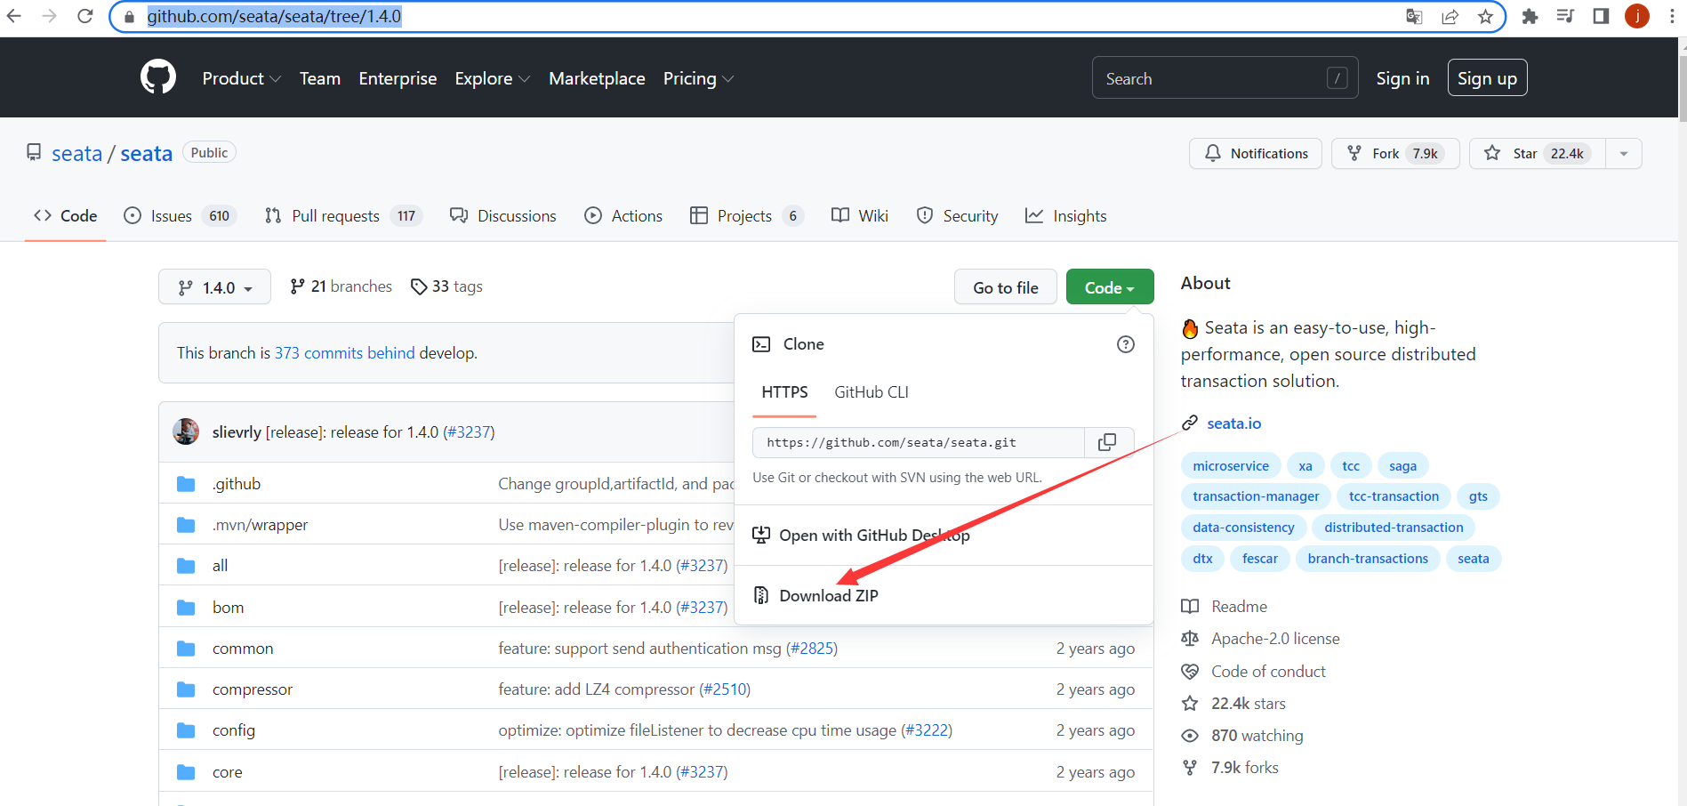Click the Star icon button

coord(1538,153)
